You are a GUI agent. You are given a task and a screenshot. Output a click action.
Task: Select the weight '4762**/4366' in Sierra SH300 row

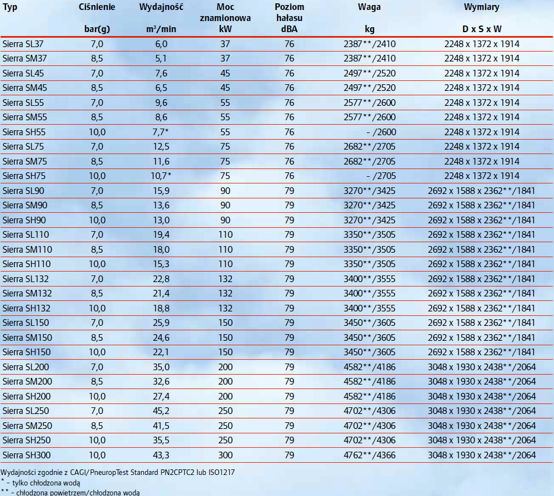(x=370, y=455)
